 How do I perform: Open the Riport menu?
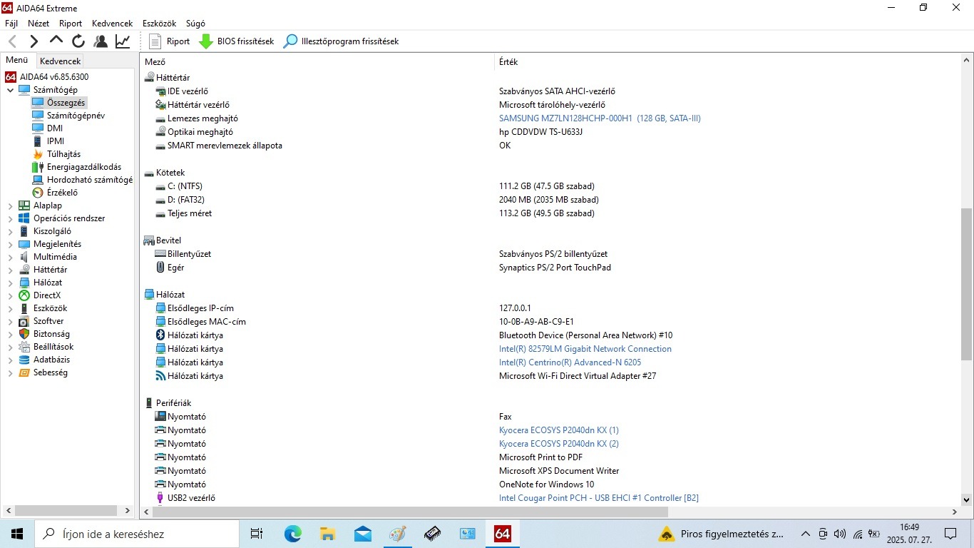point(71,24)
